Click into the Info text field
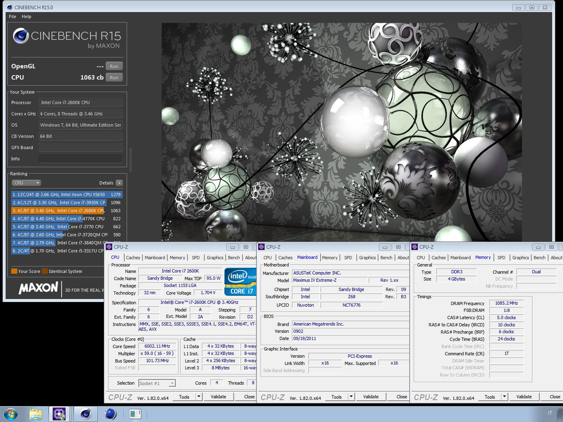The width and height of the screenshot is (563, 422). click(x=80, y=159)
